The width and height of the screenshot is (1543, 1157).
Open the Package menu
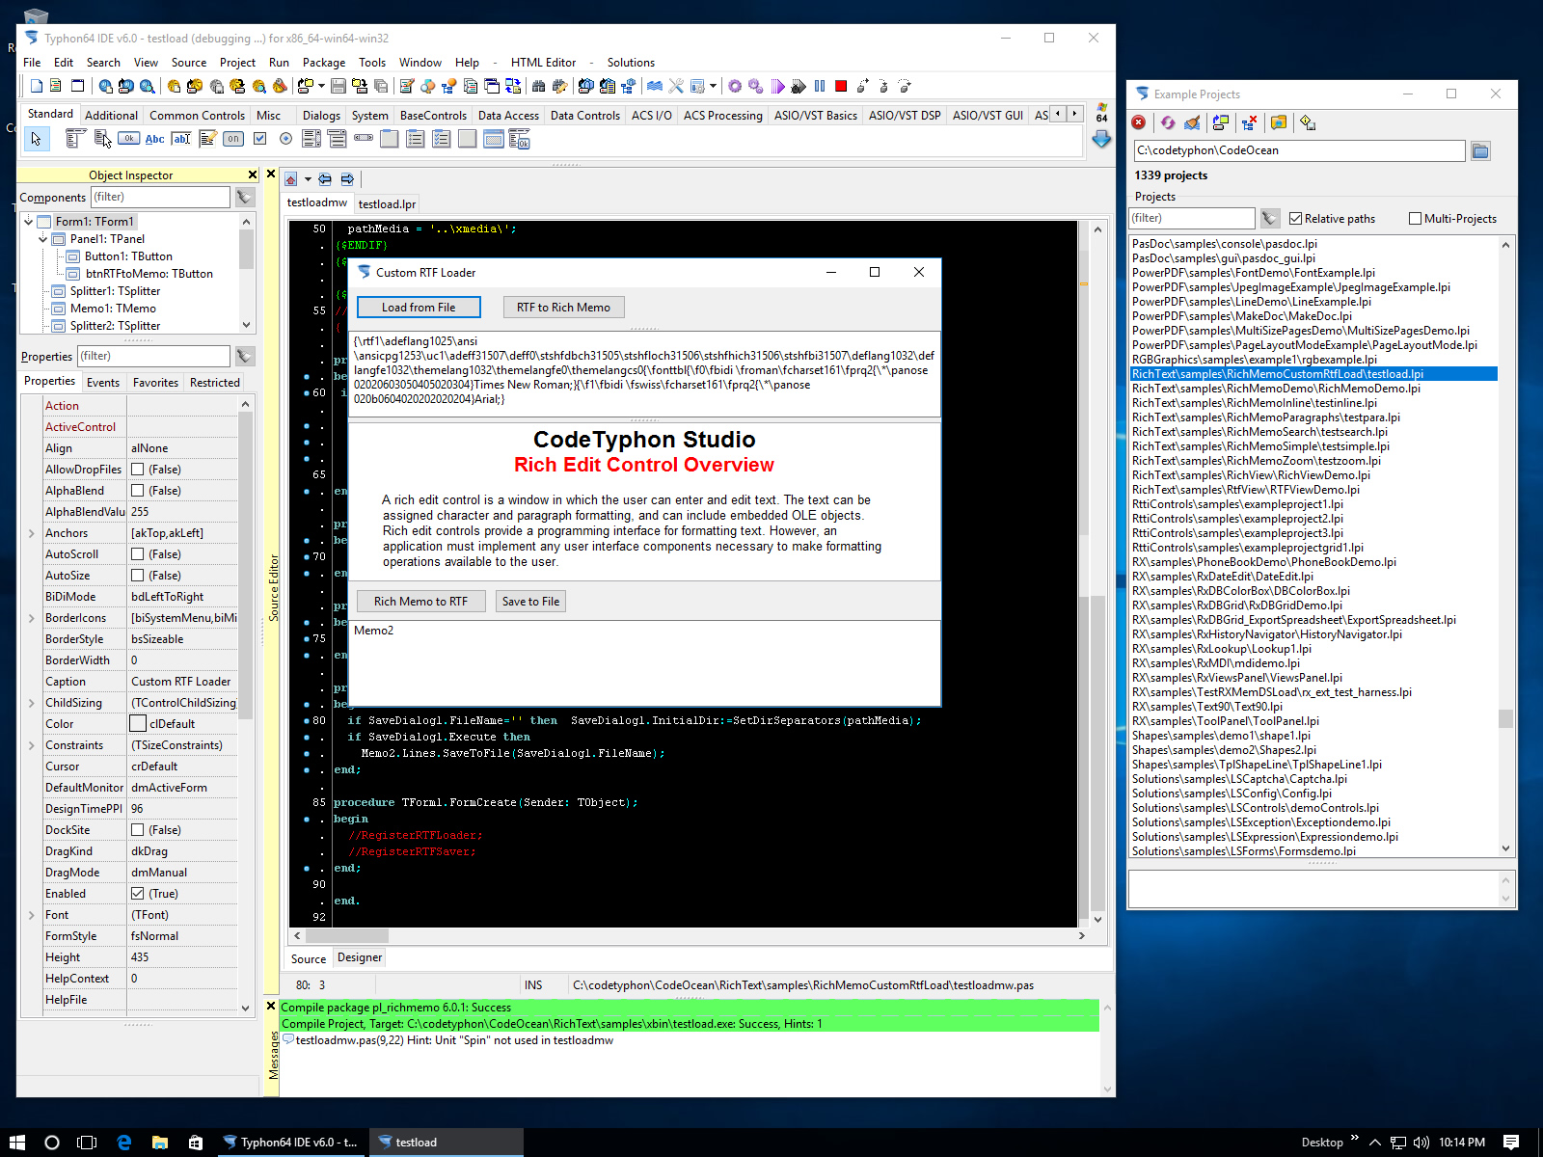[x=324, y=63]
